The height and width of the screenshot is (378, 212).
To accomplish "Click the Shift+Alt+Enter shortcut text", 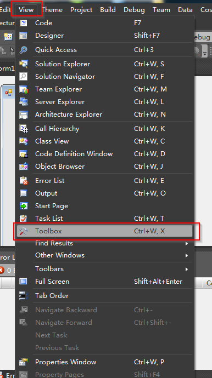I will click(x=158, y=282).
